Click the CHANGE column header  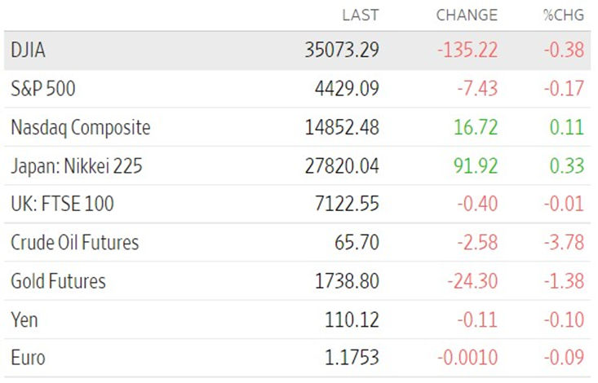[x=467, y=15]
